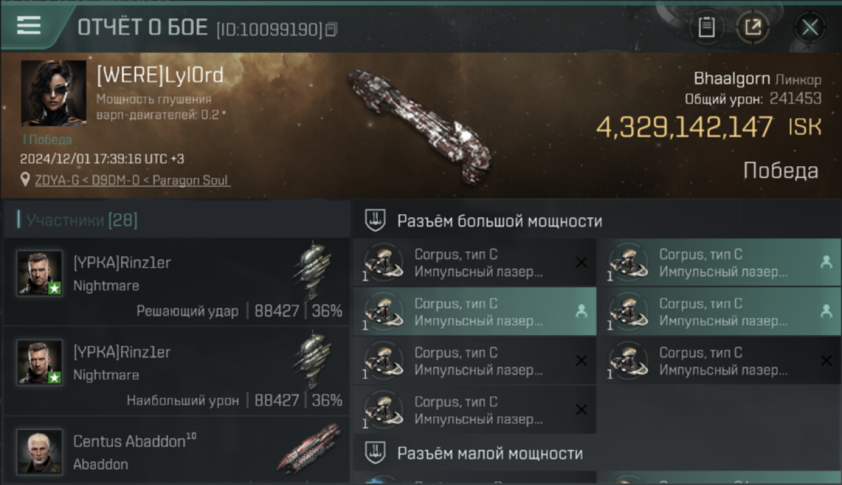Toggle the X marker on bottom Corpus module
842x485 pixels.
coord(581,409)
